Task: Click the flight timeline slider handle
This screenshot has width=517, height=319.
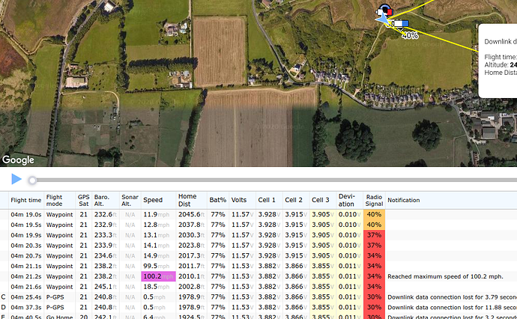Action: [x=32, y=180]
